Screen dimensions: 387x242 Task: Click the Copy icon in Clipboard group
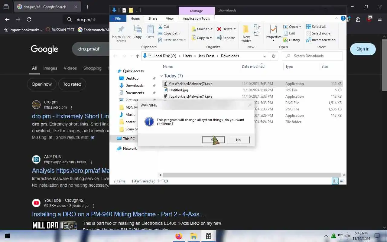point(138,29)
